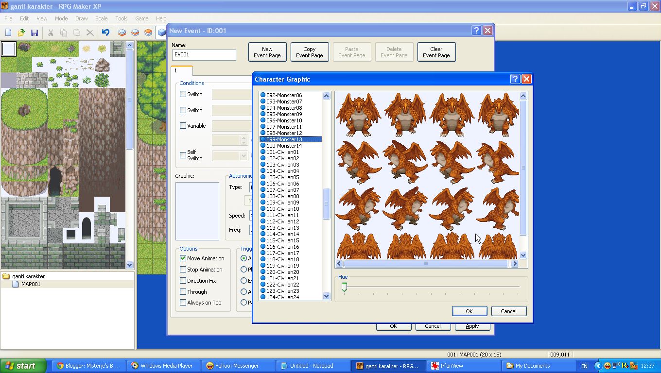Select the Layer 3 toolbar icon
The height and width of the screenshot is (373, 661).
pyautogui.click(x=148, y=33)
